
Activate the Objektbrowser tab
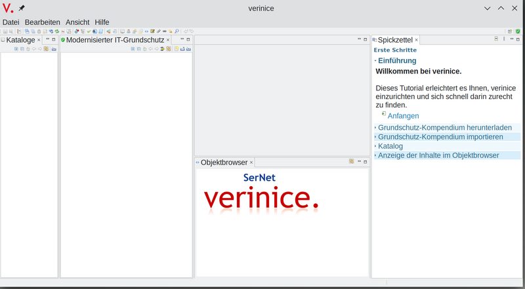point(224,163)
